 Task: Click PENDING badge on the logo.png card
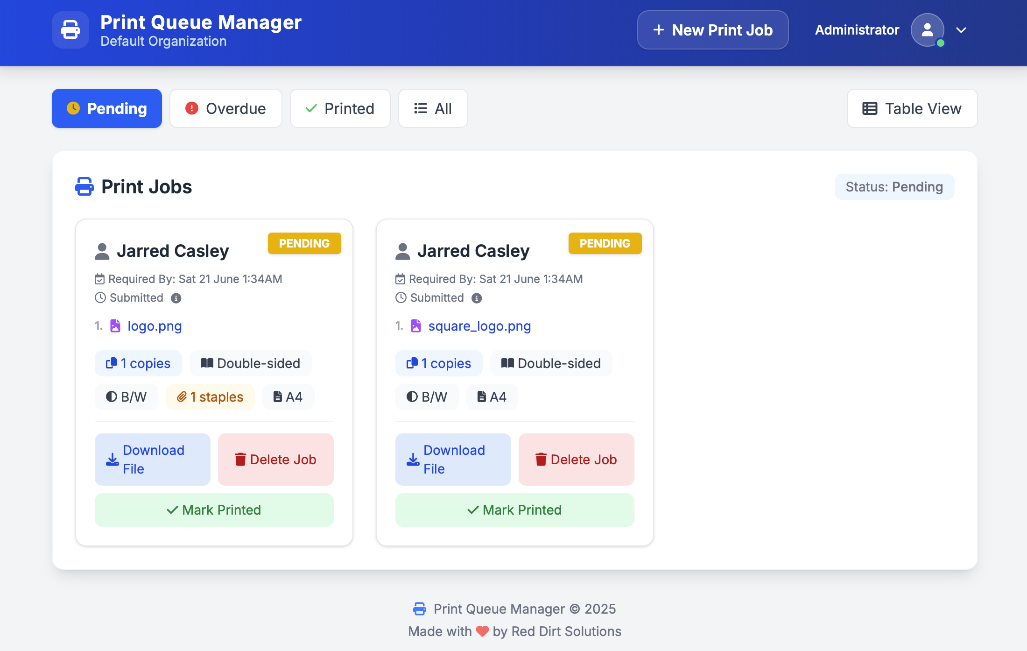(x=304, y=243)
